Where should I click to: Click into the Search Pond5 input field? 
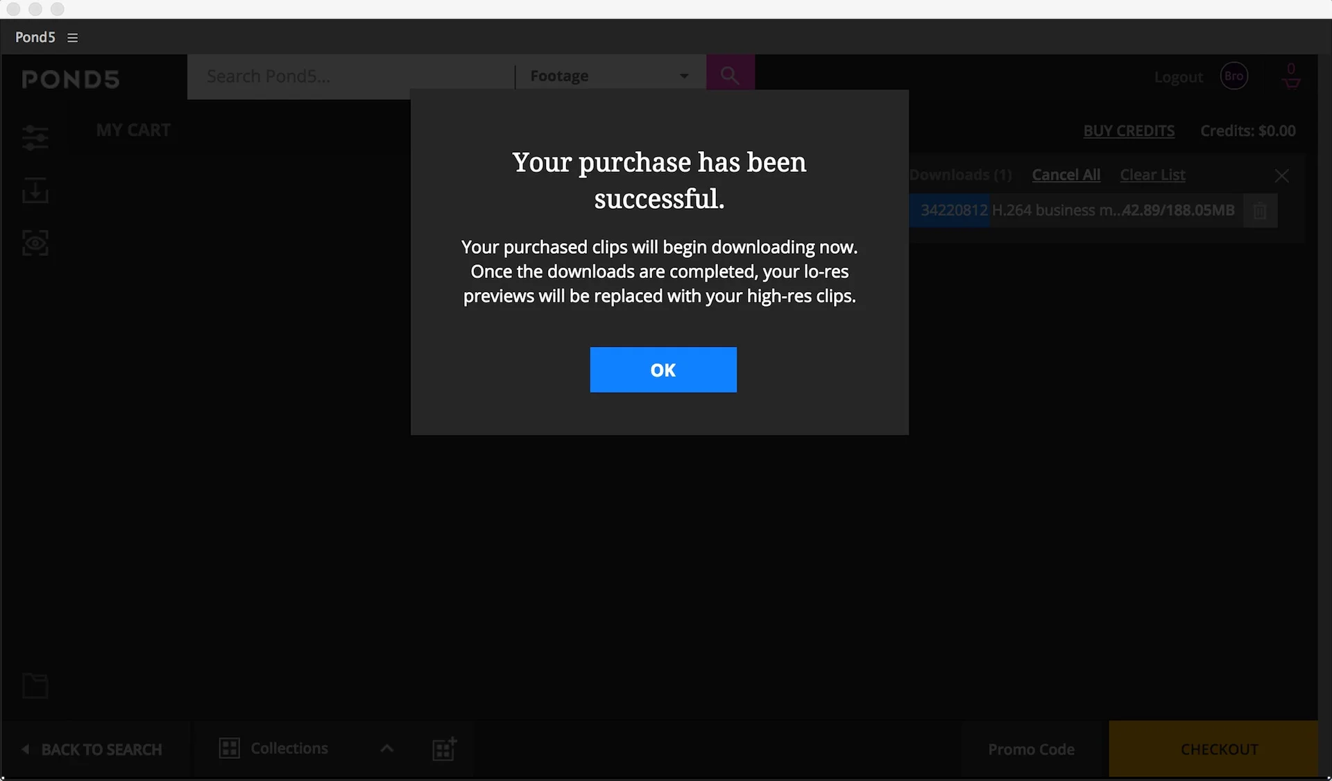(350, 76)
